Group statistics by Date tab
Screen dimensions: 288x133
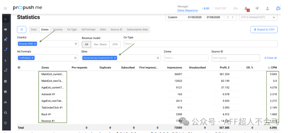tap(34, 30)
